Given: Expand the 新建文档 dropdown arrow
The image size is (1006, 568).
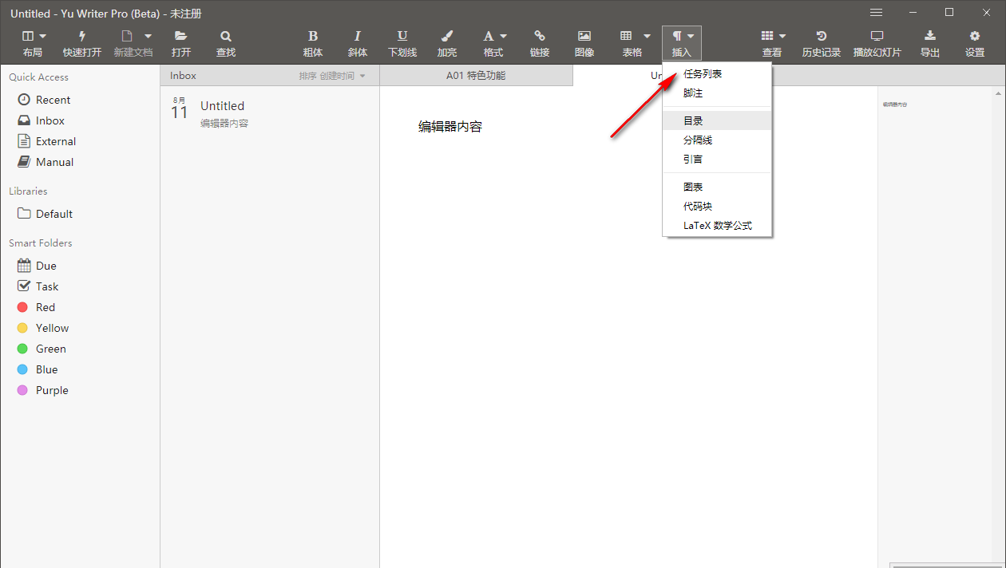Looking at the screenshot, I should point(148,36).
